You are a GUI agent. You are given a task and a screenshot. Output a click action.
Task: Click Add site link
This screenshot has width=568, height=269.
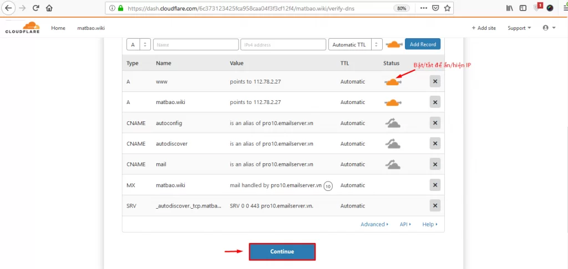(484, 28)
